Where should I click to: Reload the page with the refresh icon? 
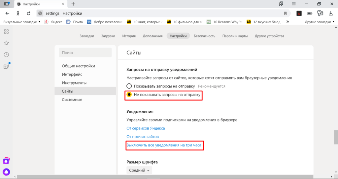click(28, 13)
